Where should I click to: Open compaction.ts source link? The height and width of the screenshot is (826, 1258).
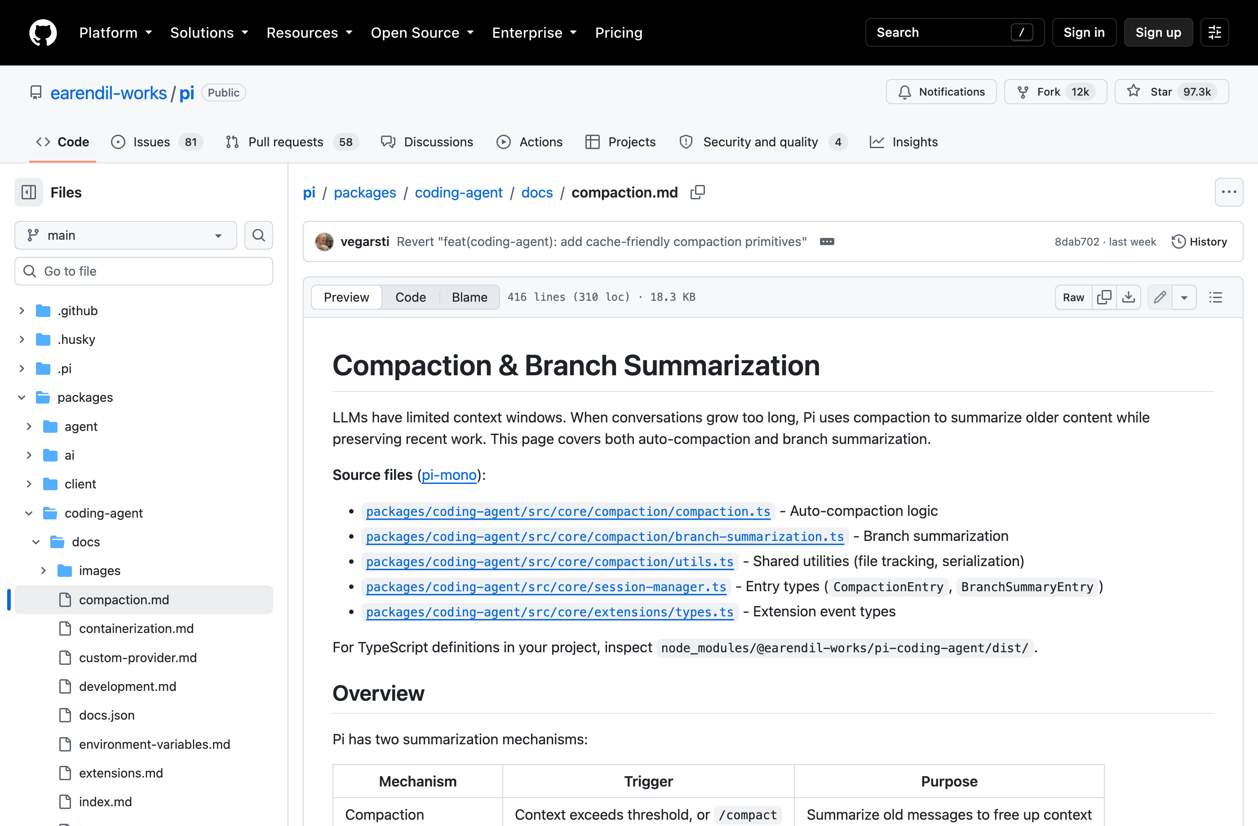point(568,511)
